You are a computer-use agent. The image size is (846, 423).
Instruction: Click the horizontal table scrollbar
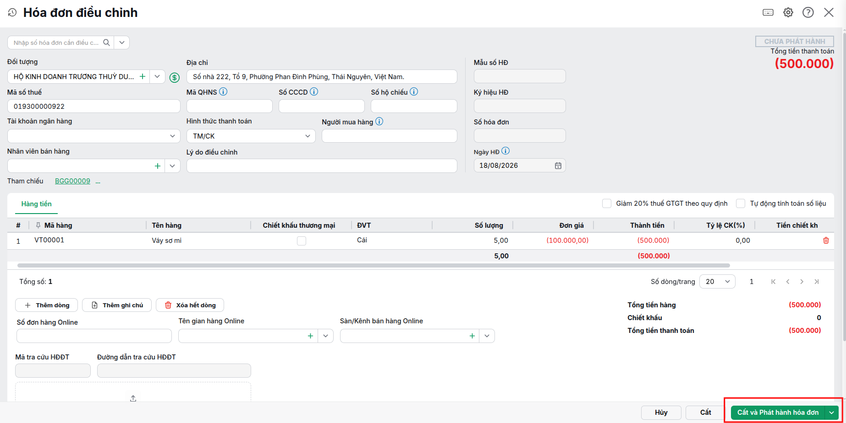tap(374, 265)
